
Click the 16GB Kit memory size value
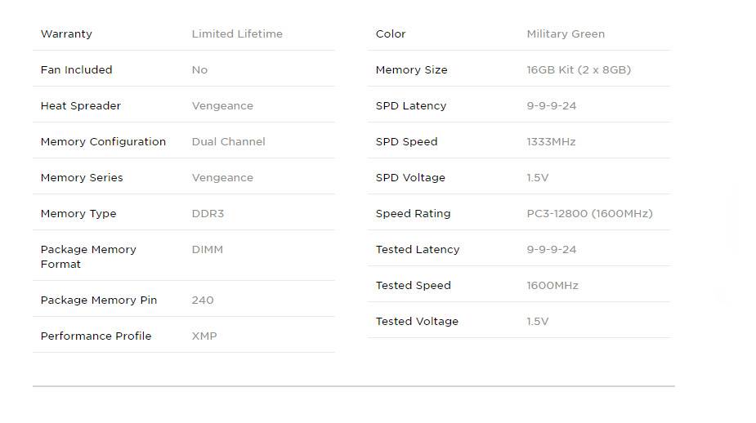click(x=579, y=70)
